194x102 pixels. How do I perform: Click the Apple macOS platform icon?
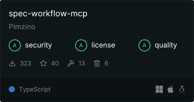click(171, 89)
